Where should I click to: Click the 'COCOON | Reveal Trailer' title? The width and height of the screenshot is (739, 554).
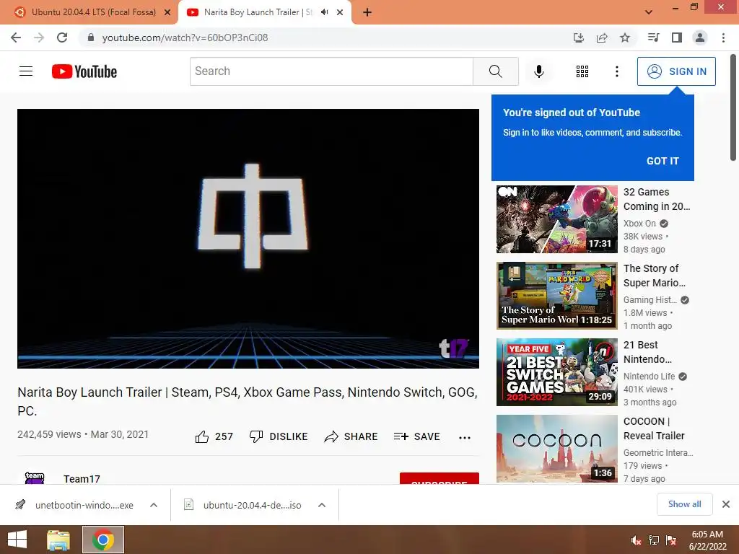654,428
